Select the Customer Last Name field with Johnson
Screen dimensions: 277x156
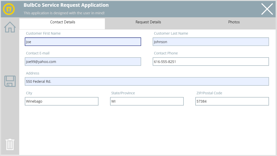(211, 42)
